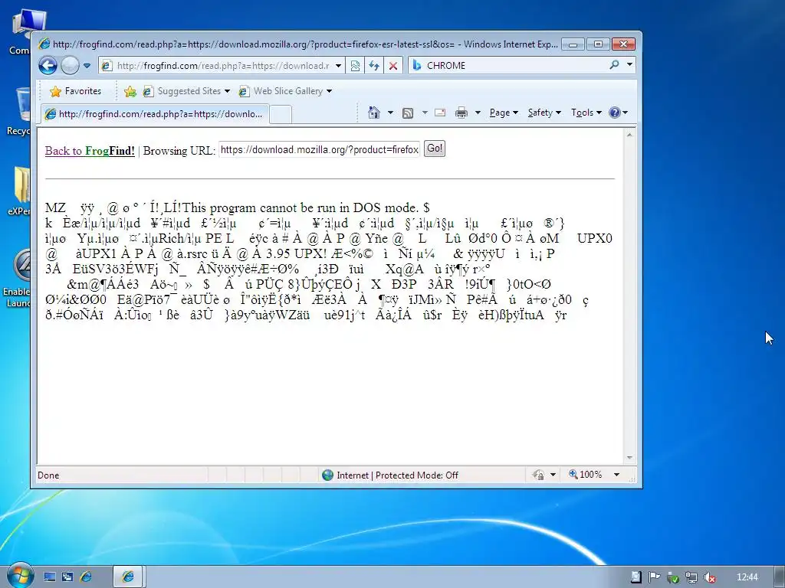Go to the home page via Home icon
Screen dimensions: 785x588
374,113
